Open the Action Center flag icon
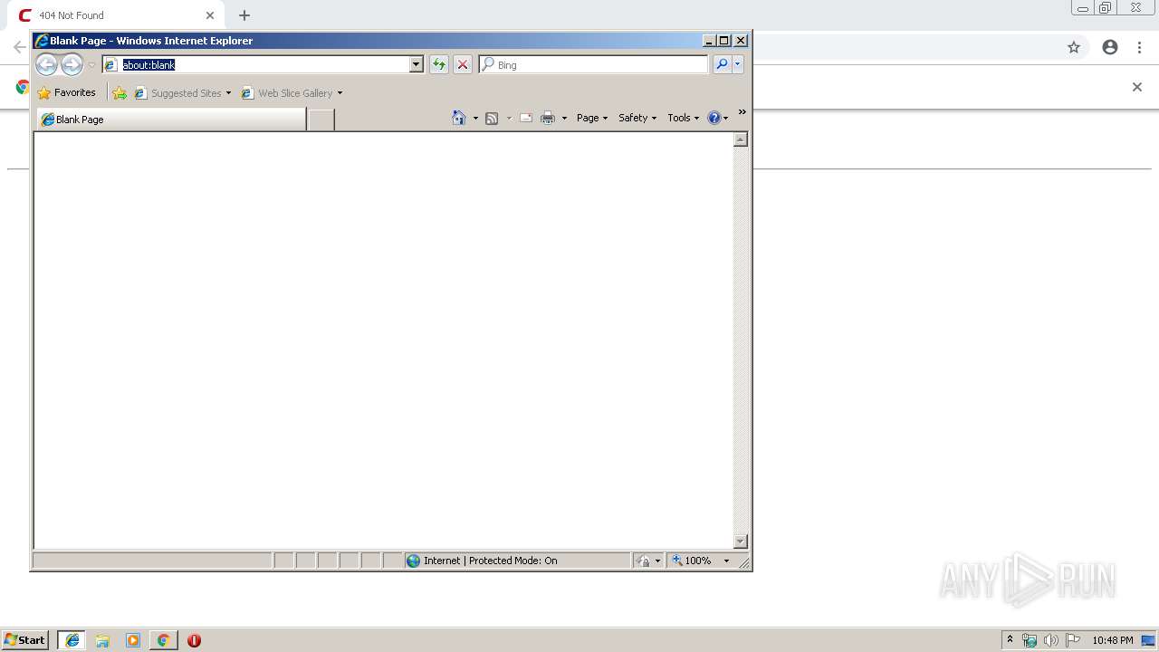1159x652 pixels. 1073,640
